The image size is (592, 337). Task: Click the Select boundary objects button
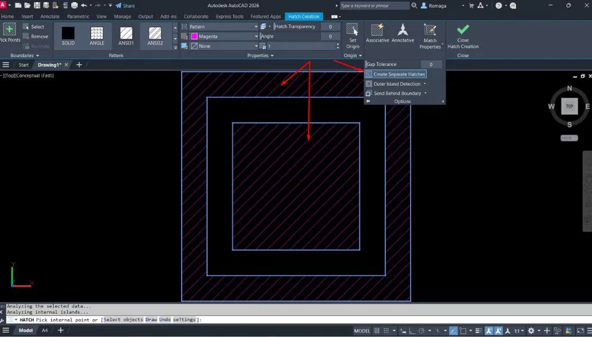[x=33, y=27]
